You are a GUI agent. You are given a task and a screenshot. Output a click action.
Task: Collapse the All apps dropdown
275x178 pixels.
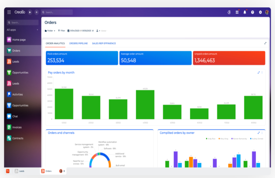pos(38,30)
